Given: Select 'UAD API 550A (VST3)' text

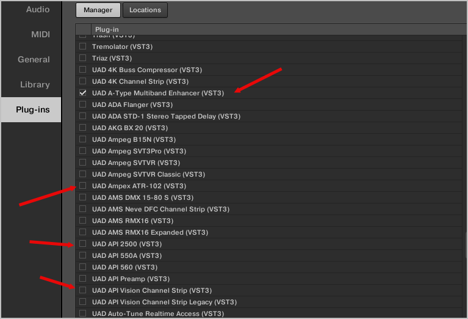Looking at the screenshot, I should [x=127, y=255].
